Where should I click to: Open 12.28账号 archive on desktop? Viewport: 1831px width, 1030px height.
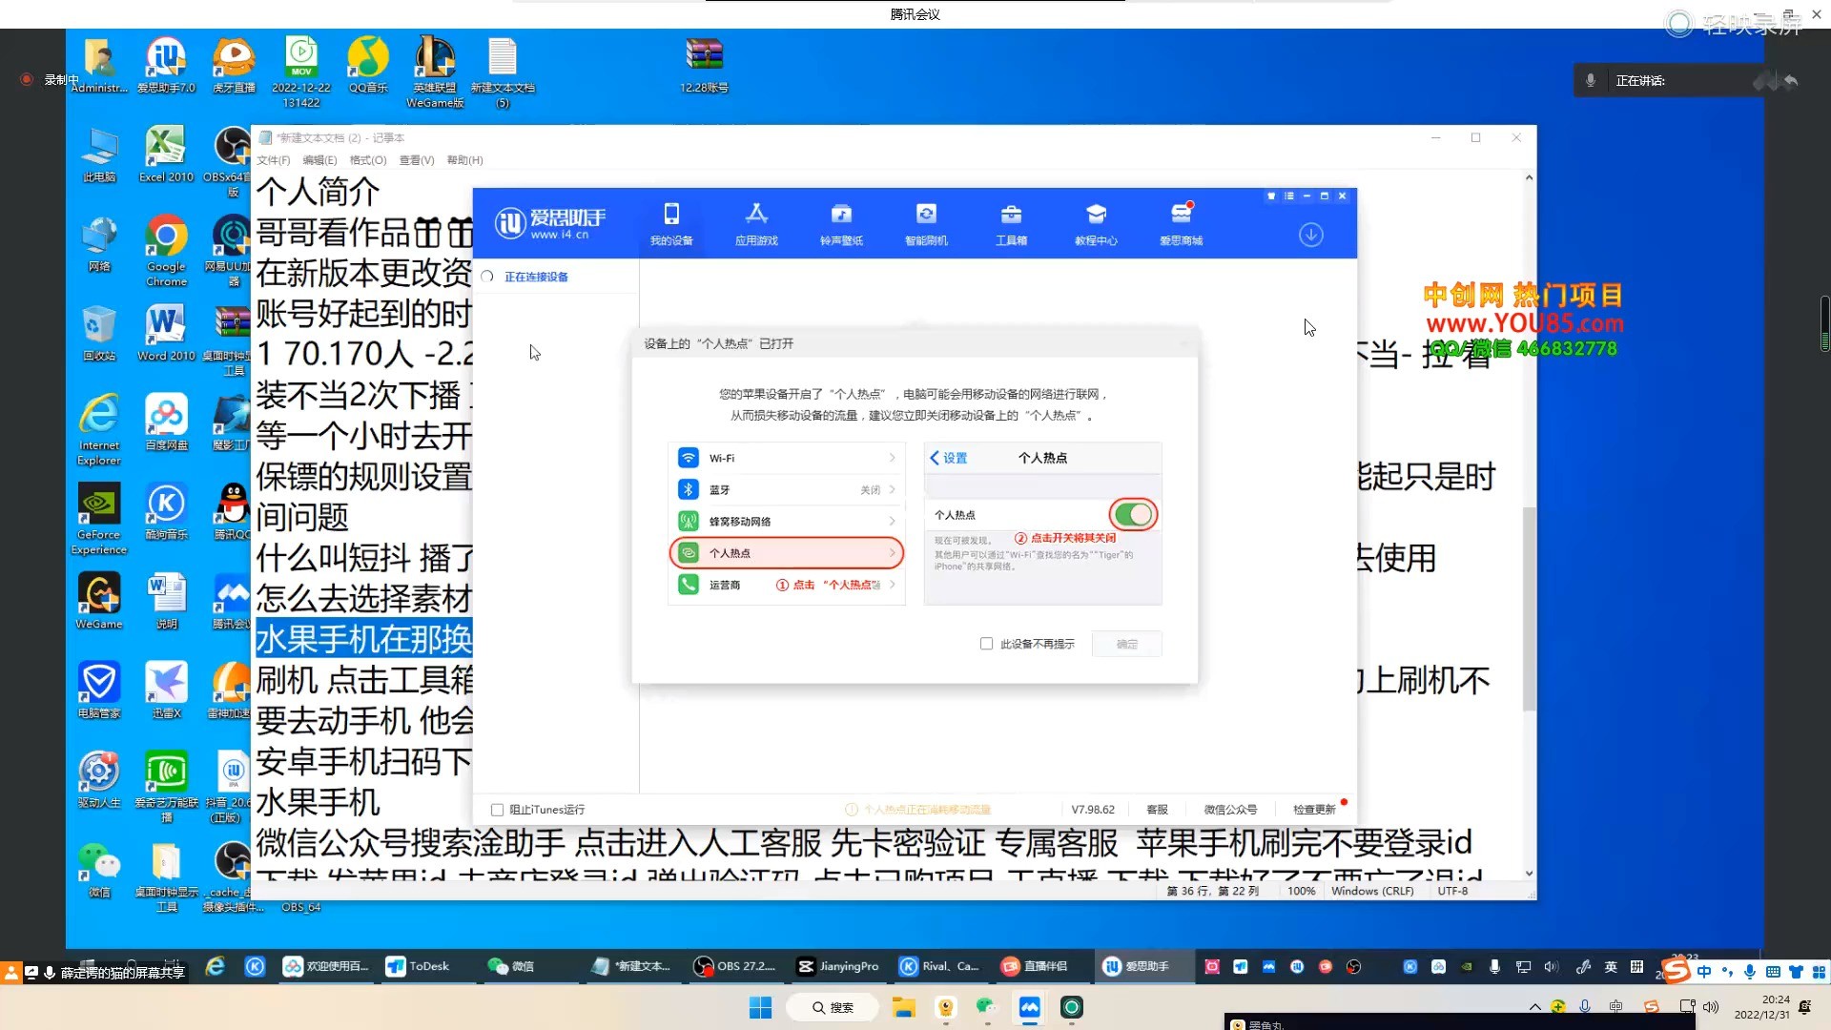(x=704, y=65)
